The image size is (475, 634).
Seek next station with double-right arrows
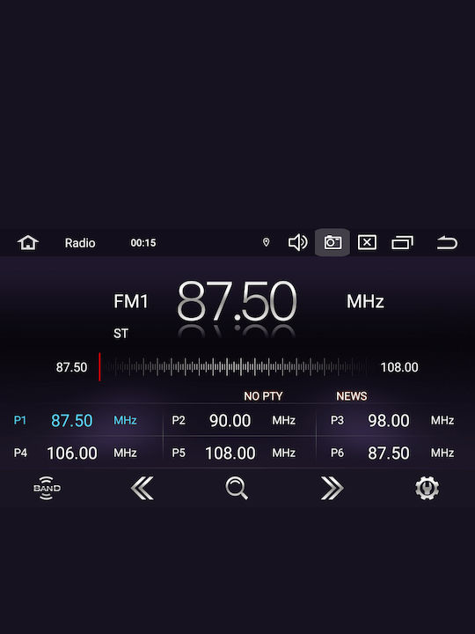[332, 488]
